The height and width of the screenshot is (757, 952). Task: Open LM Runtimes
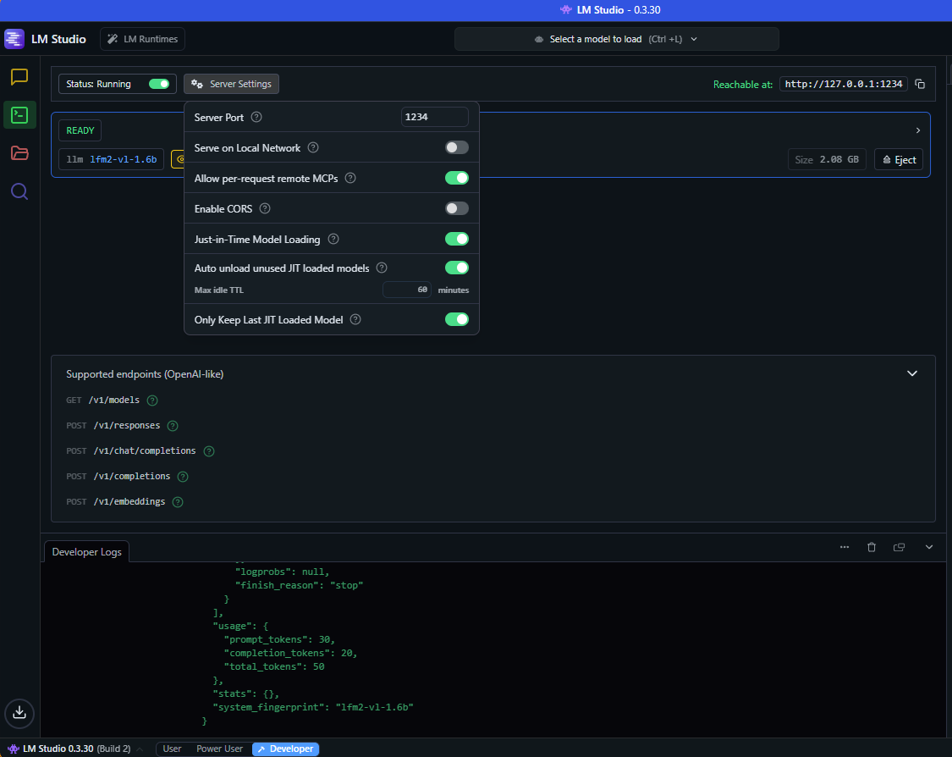tap(143, 39)
